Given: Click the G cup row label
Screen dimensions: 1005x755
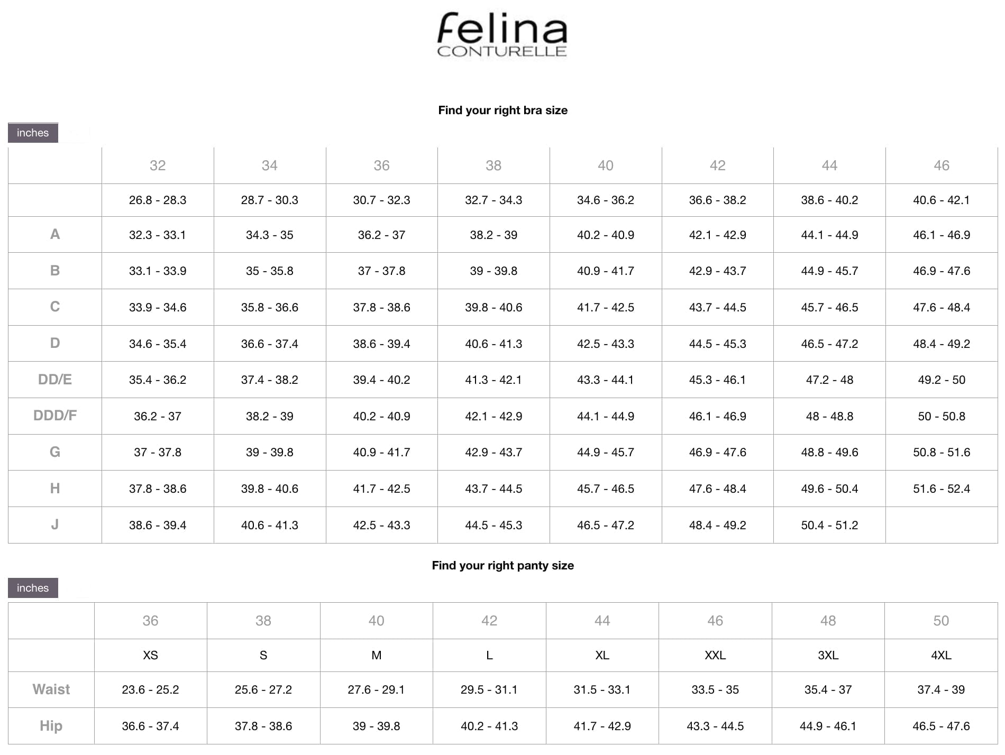Looking at the screenshot, I should (55, 452).
